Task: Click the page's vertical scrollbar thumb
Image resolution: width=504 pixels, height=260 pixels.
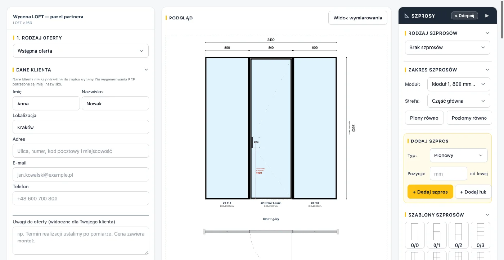Action: 501,19
